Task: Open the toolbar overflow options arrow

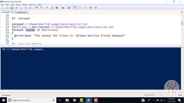Action: pyautogui.click(x=99, y=9)
